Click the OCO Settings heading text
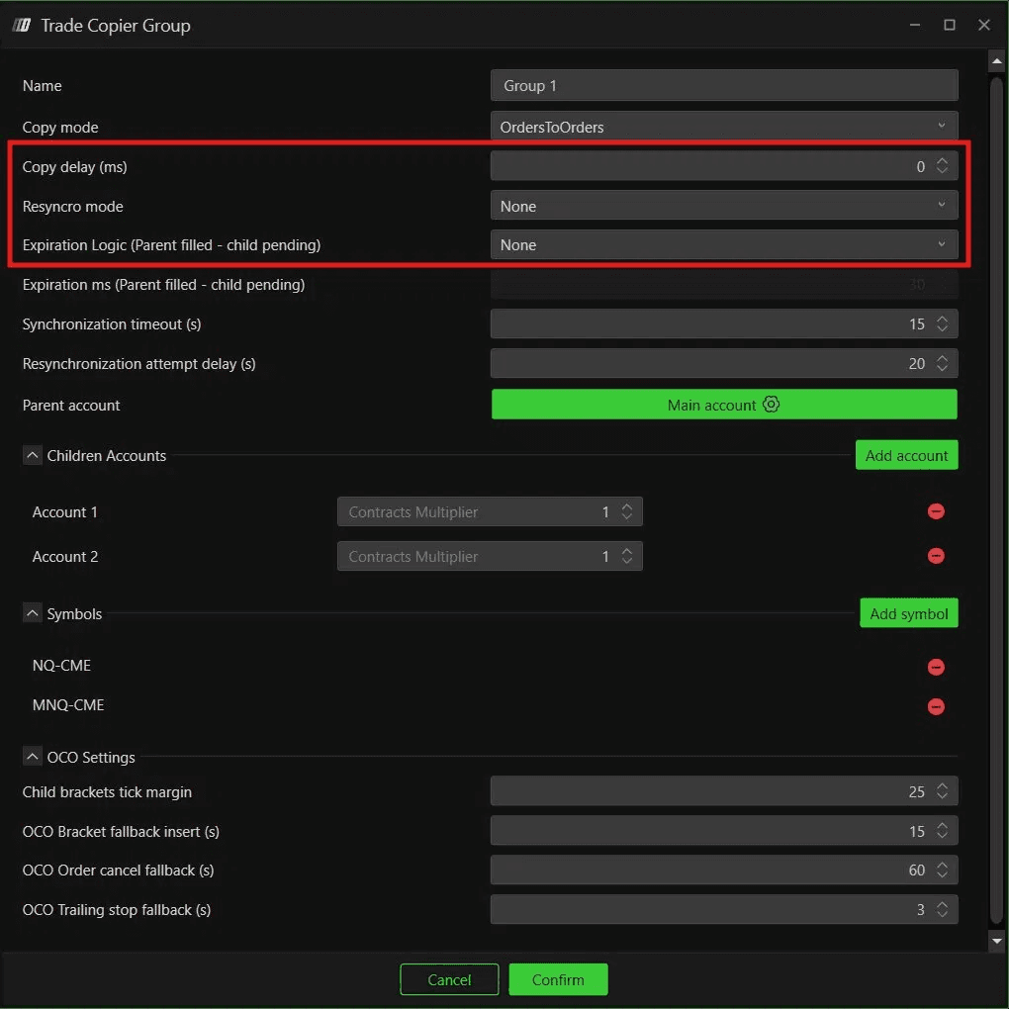 pos(91,757)
